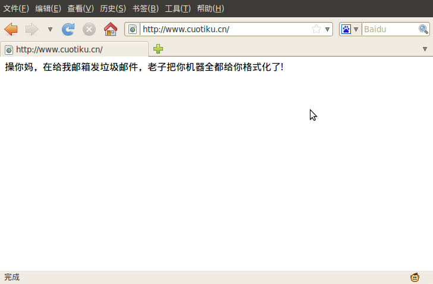
Task: Click the page text starting 操你妈
Action: tap(144, 67)
